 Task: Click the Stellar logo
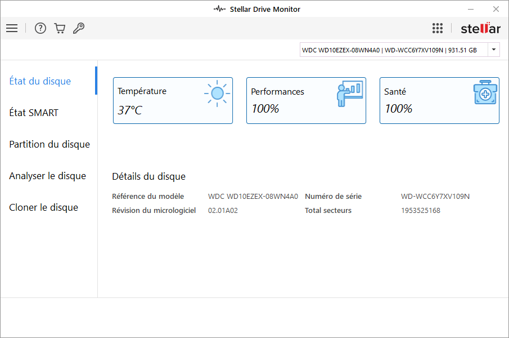[480, 28]
